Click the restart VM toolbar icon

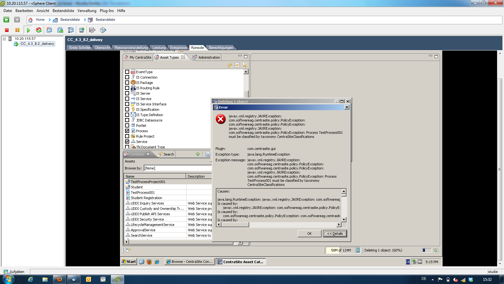pyautogui.click(x=39, y=30)
